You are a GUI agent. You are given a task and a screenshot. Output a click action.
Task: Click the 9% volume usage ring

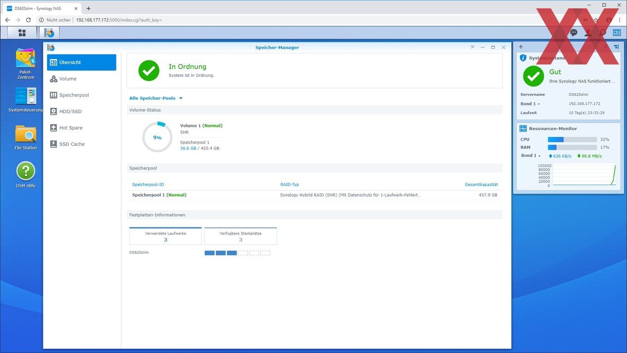[x=157, y=137]
